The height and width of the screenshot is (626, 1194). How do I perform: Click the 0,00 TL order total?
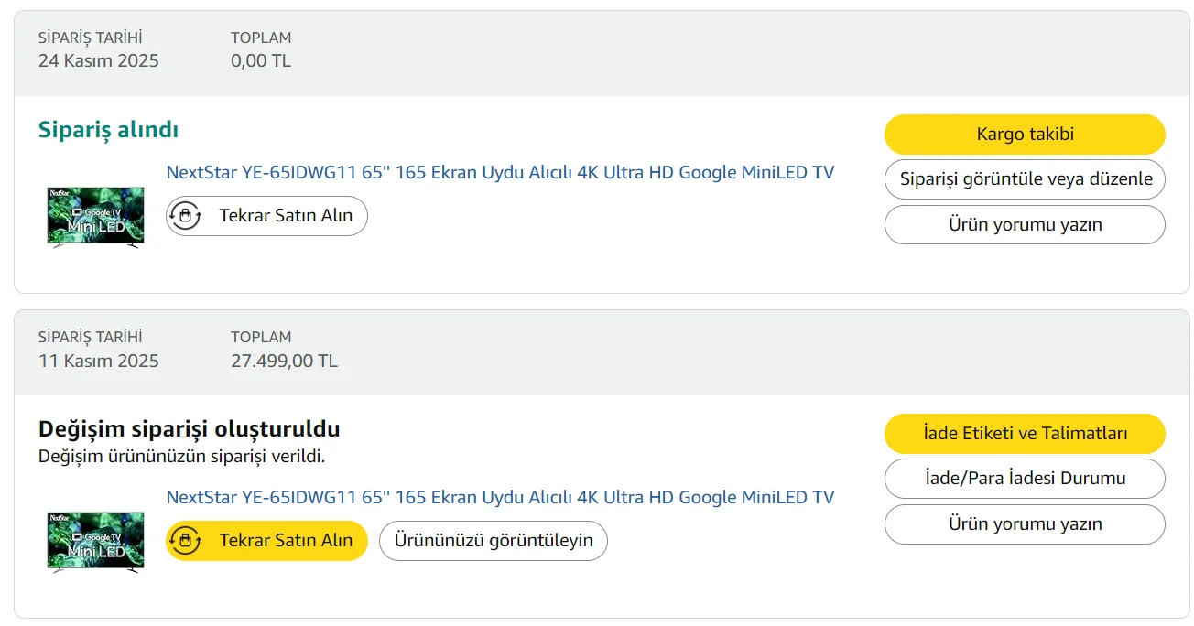[261, 61]
